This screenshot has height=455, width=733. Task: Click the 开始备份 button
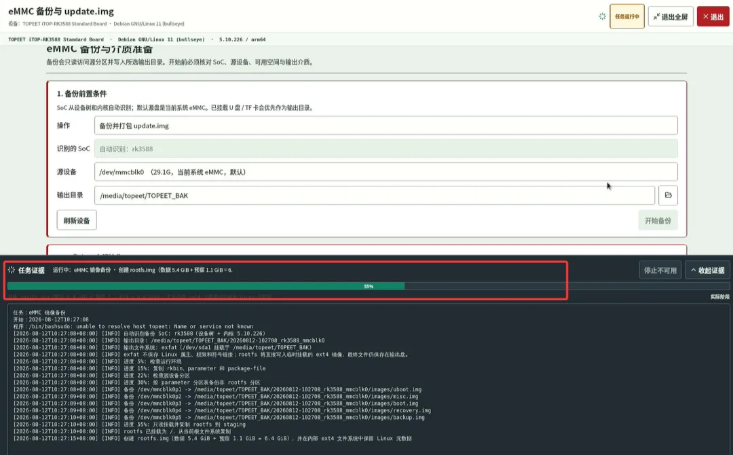pyautogui.click(x=658, y=220)
